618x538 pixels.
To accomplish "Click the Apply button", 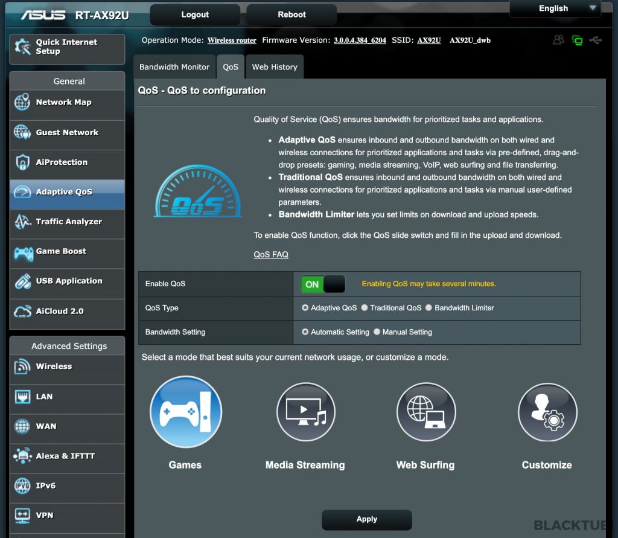I will point(367,519).
